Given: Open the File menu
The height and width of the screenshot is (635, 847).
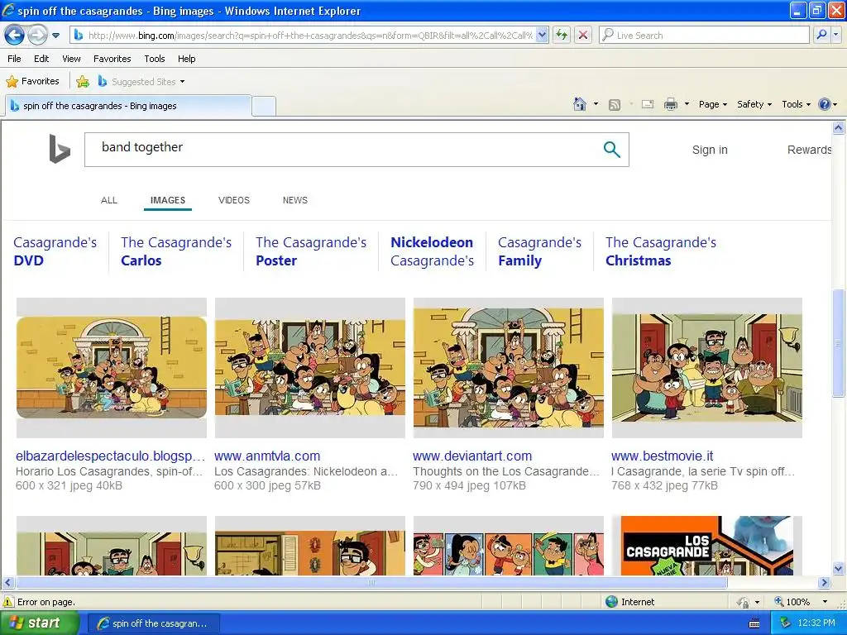Looking at the screenshot, I should pyautogui.click(x=15, y=59).
